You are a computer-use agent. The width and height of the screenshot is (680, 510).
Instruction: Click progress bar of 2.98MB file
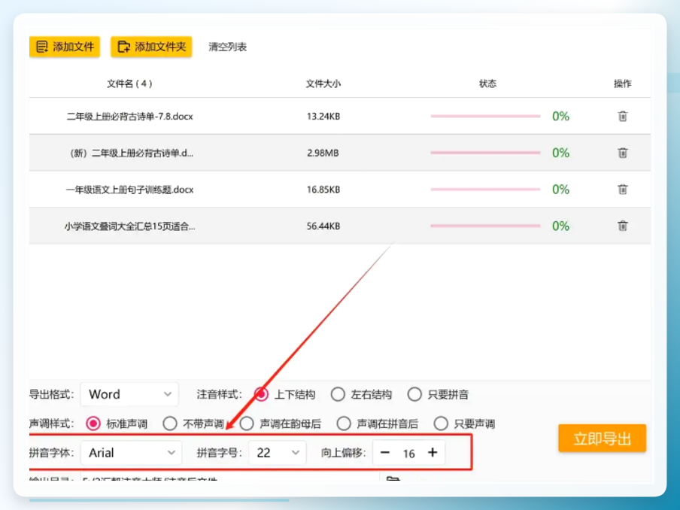click(x=485, y=153)
